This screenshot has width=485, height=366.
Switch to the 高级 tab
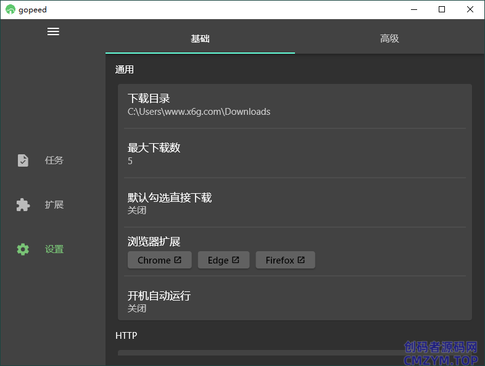pos(389,38)
